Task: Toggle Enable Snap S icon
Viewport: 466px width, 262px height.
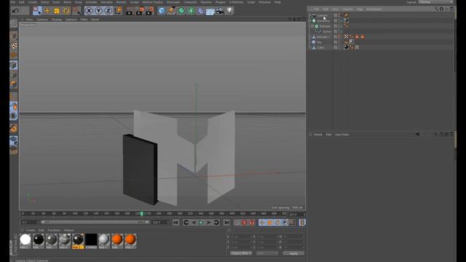Action: 14,116
